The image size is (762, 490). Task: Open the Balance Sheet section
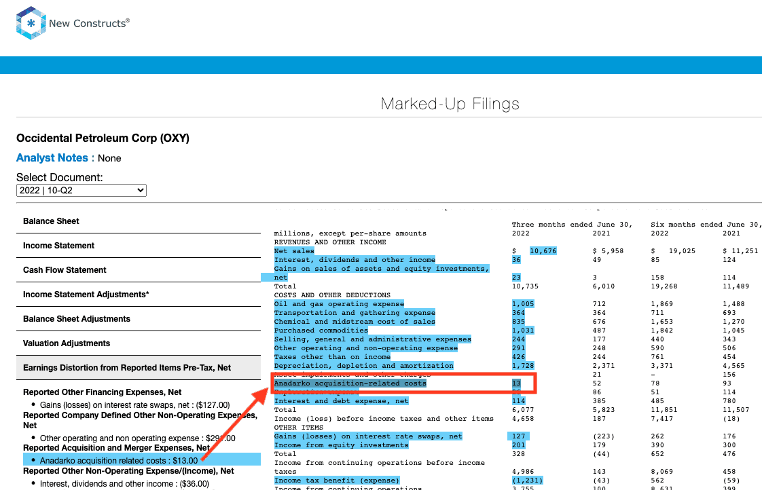(139, 221)
